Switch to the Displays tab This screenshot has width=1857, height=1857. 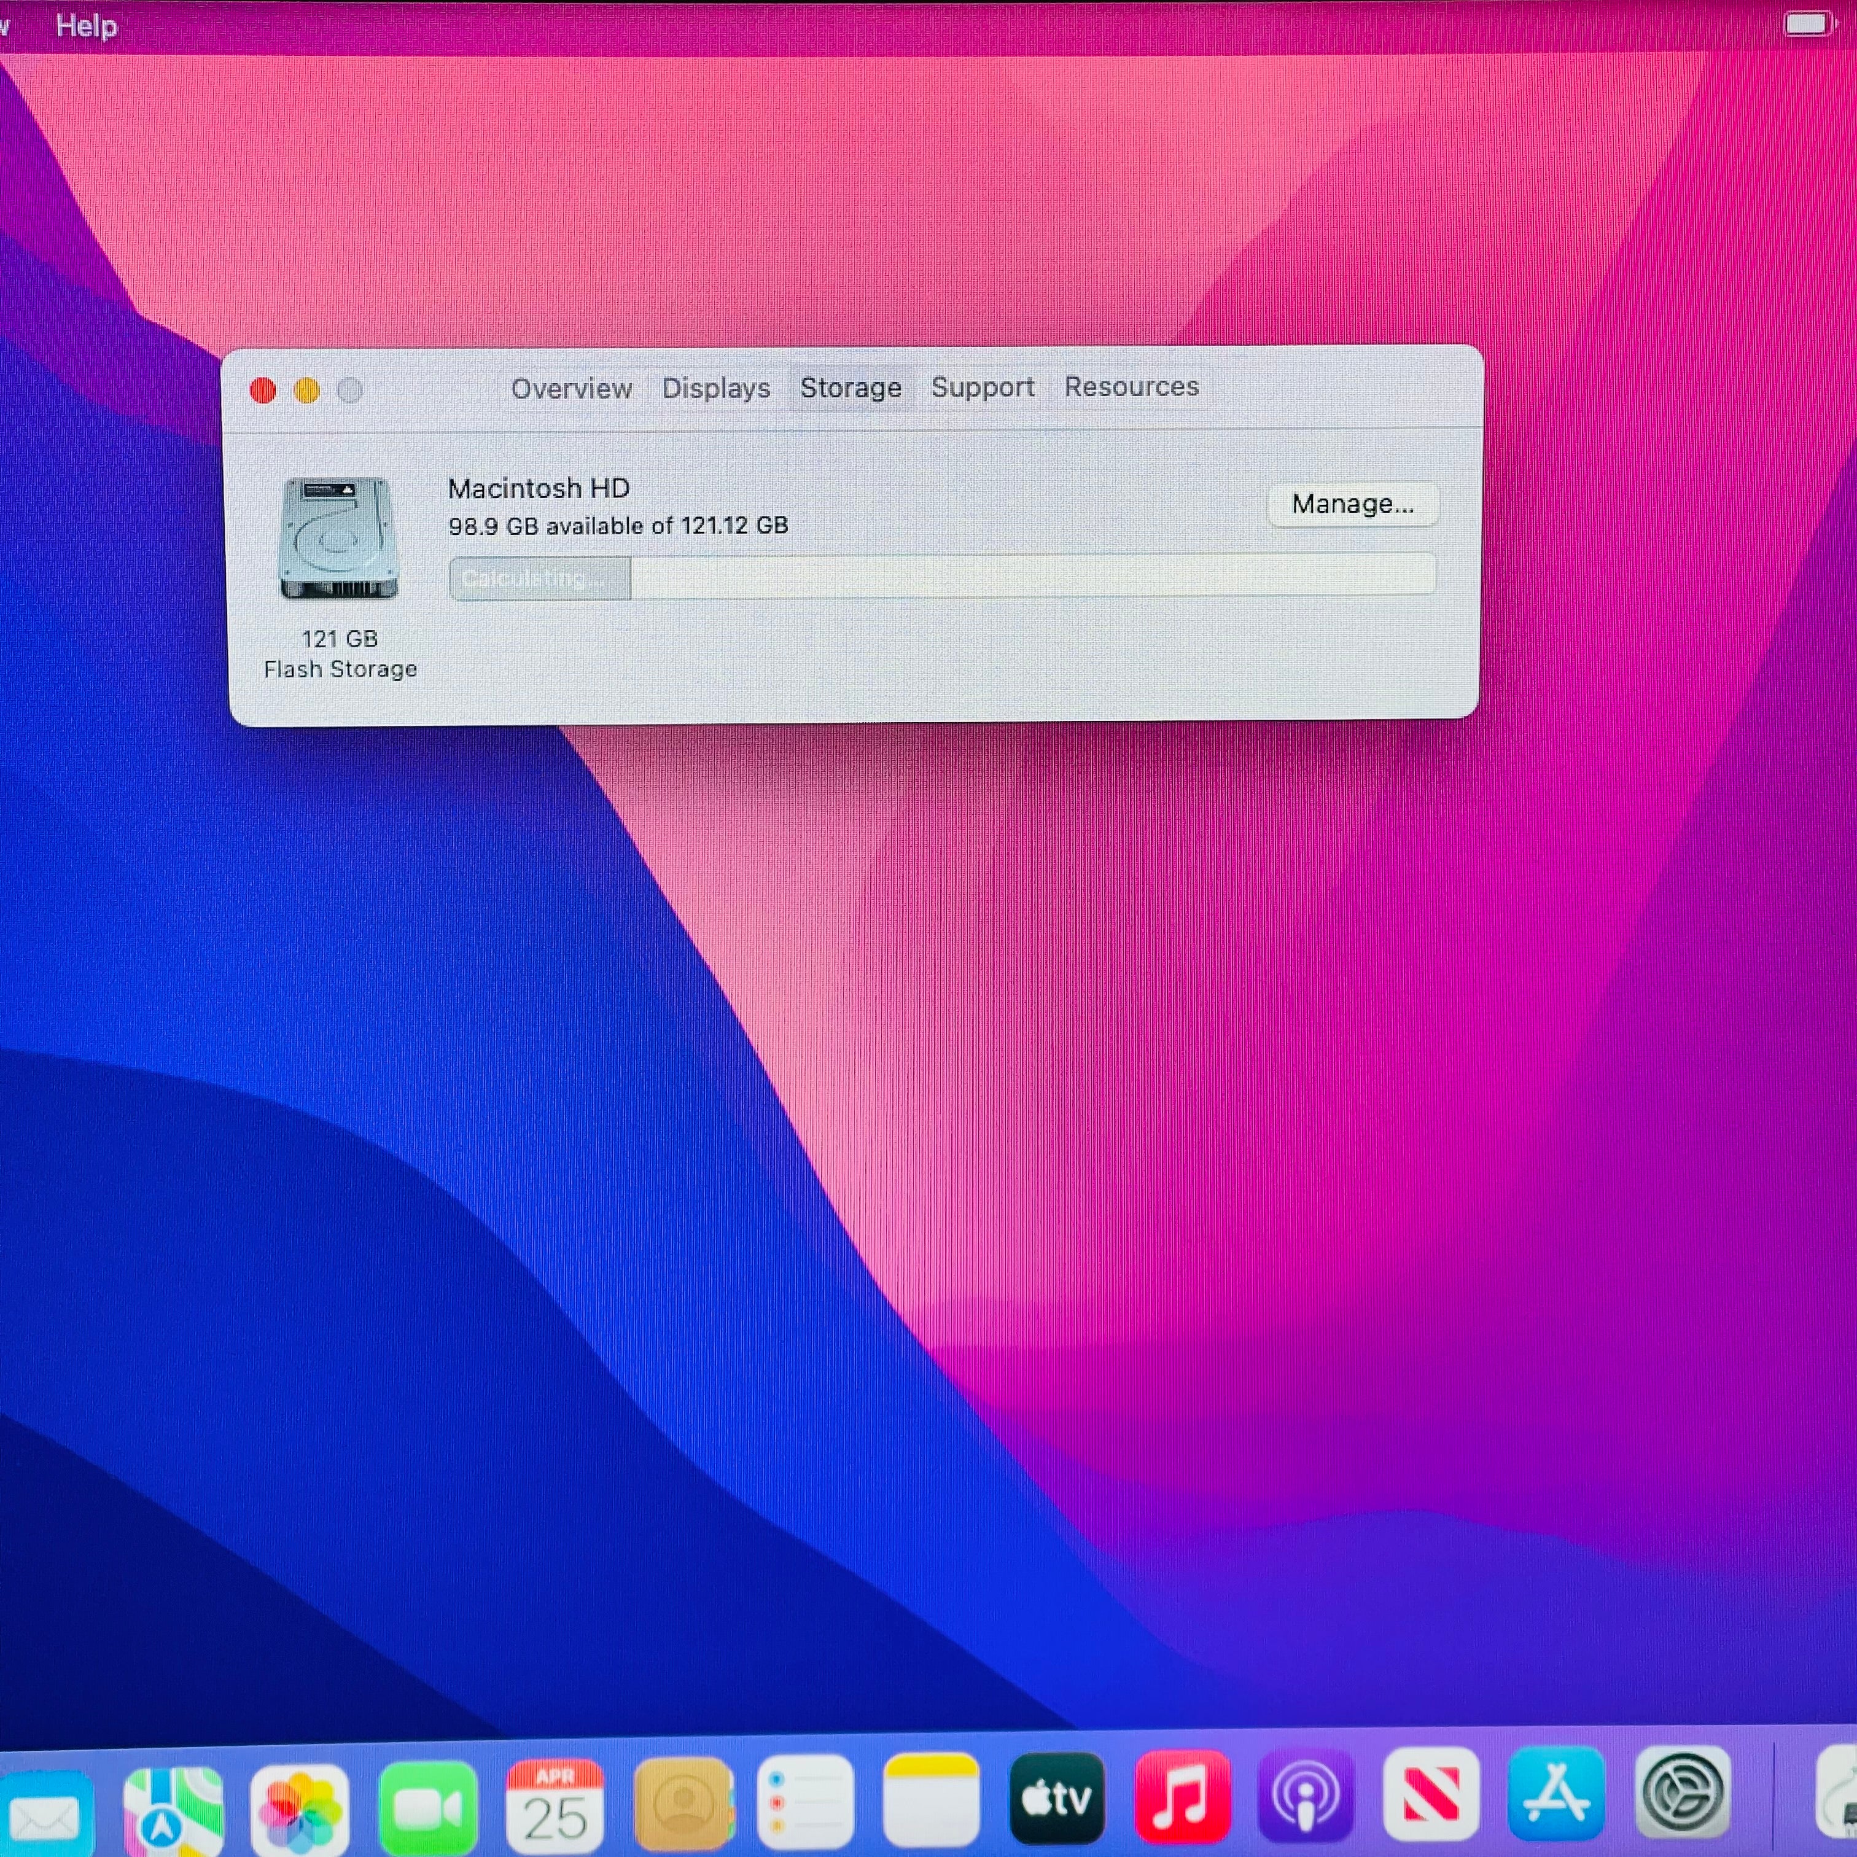pyautogui.click(x=716, y=387)
